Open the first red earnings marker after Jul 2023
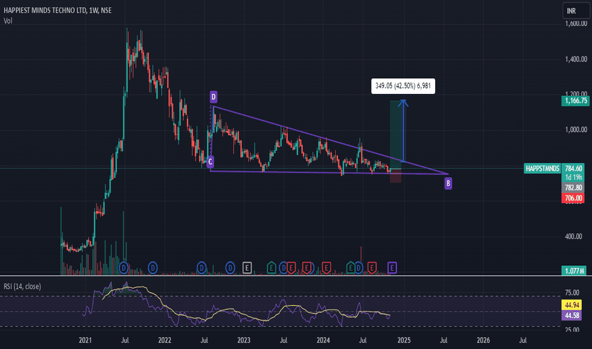 coord(291,268)
